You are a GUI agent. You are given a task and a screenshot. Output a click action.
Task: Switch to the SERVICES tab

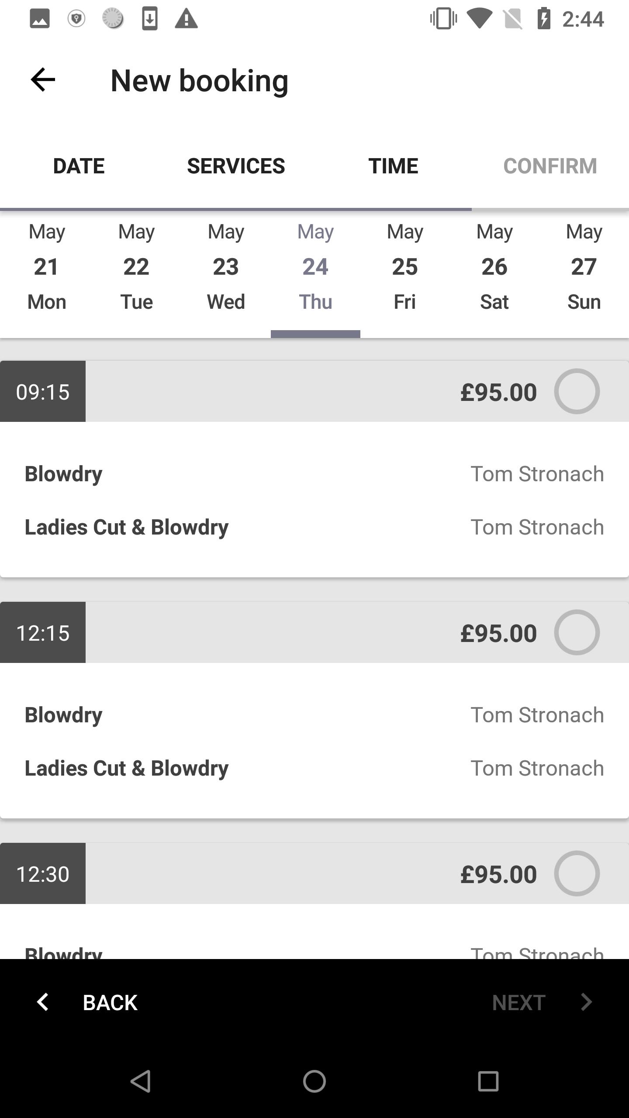(x=236, y=166)
